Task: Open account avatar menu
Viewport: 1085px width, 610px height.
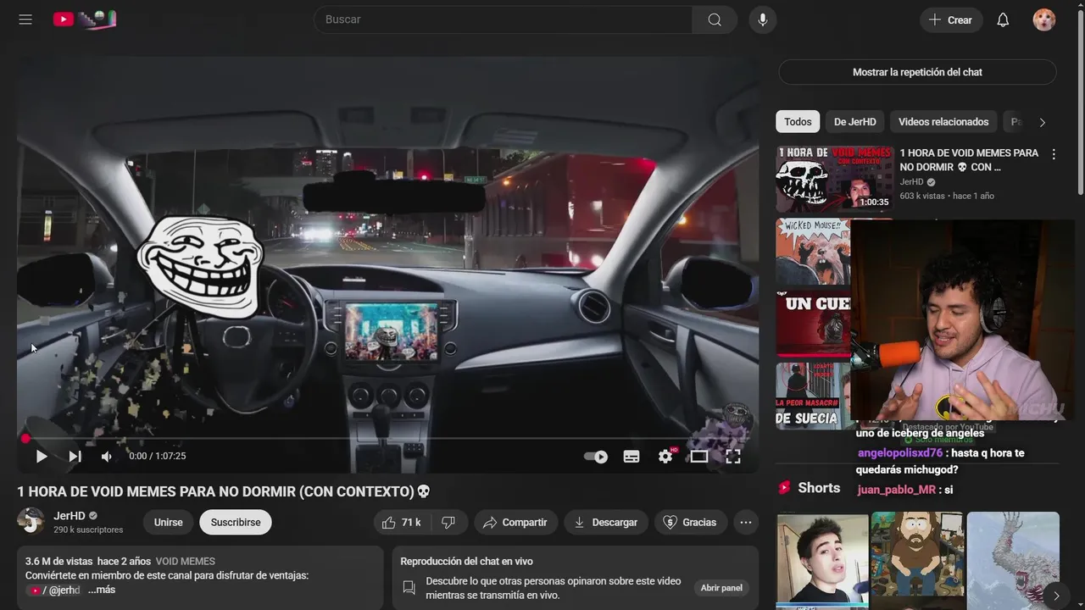Action: click(x=1044, y=19)
